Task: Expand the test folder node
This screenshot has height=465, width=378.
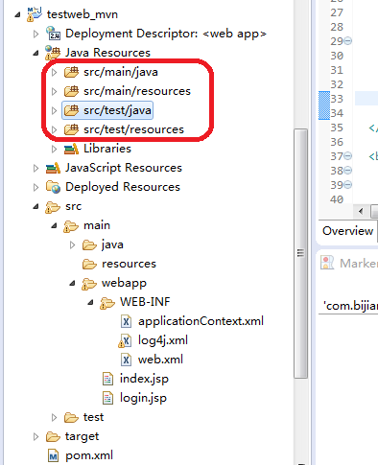Action: click(54, 417)
